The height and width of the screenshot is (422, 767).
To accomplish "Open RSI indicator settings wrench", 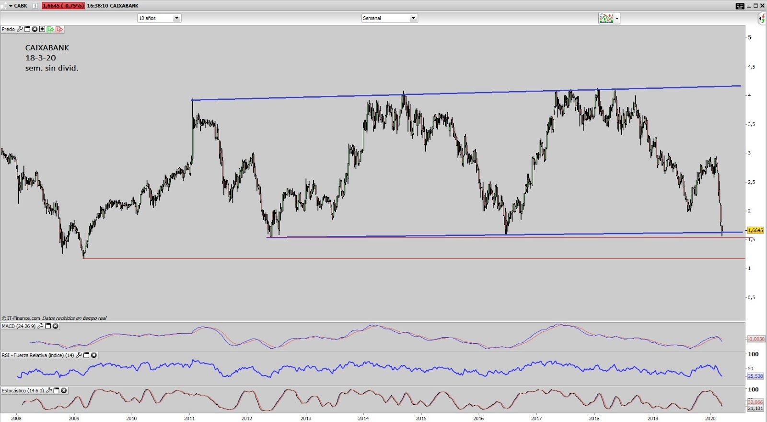I will pyautogui.click(x=79, y=355).
